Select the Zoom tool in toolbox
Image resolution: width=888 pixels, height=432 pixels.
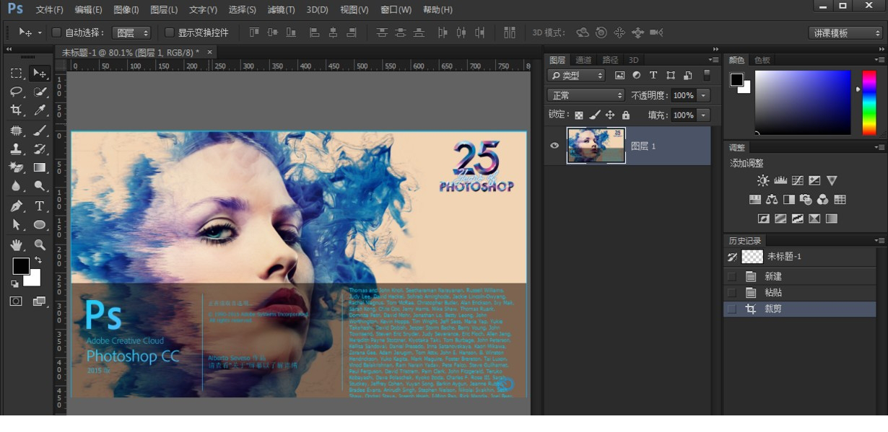click(x=40, y=245)
